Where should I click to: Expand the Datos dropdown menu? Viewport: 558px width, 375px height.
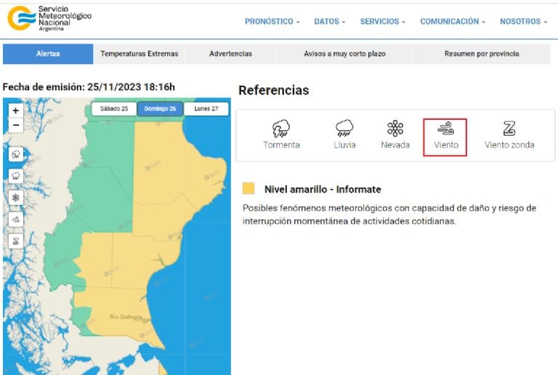(329, 22)
